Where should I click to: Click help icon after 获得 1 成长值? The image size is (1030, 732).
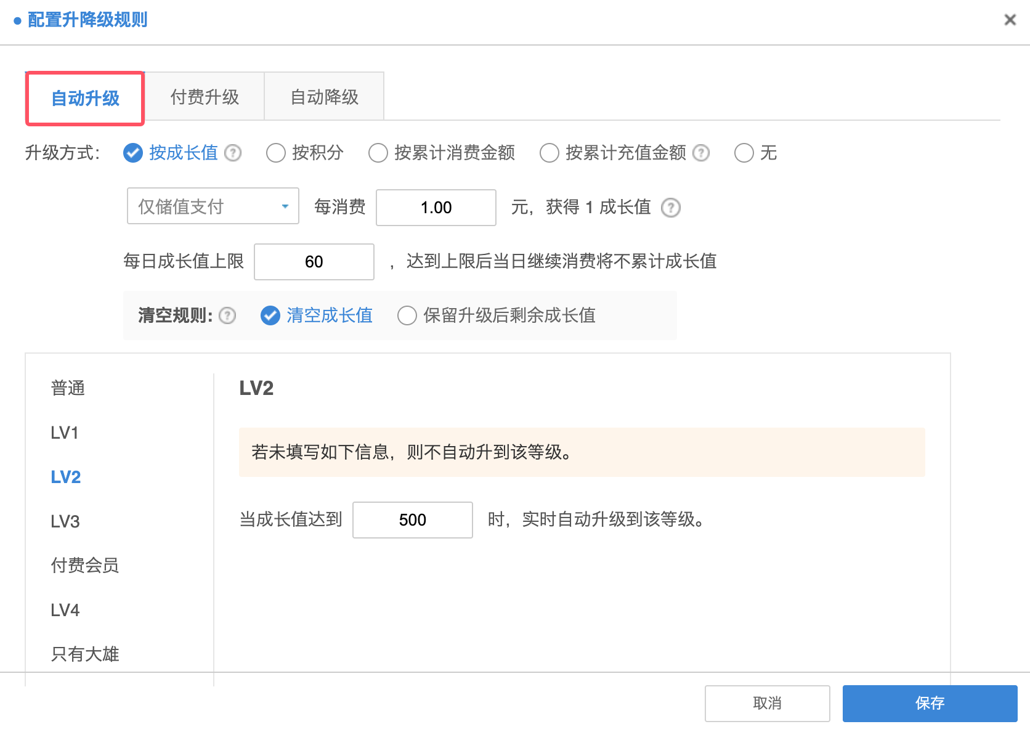pos(670,208)
